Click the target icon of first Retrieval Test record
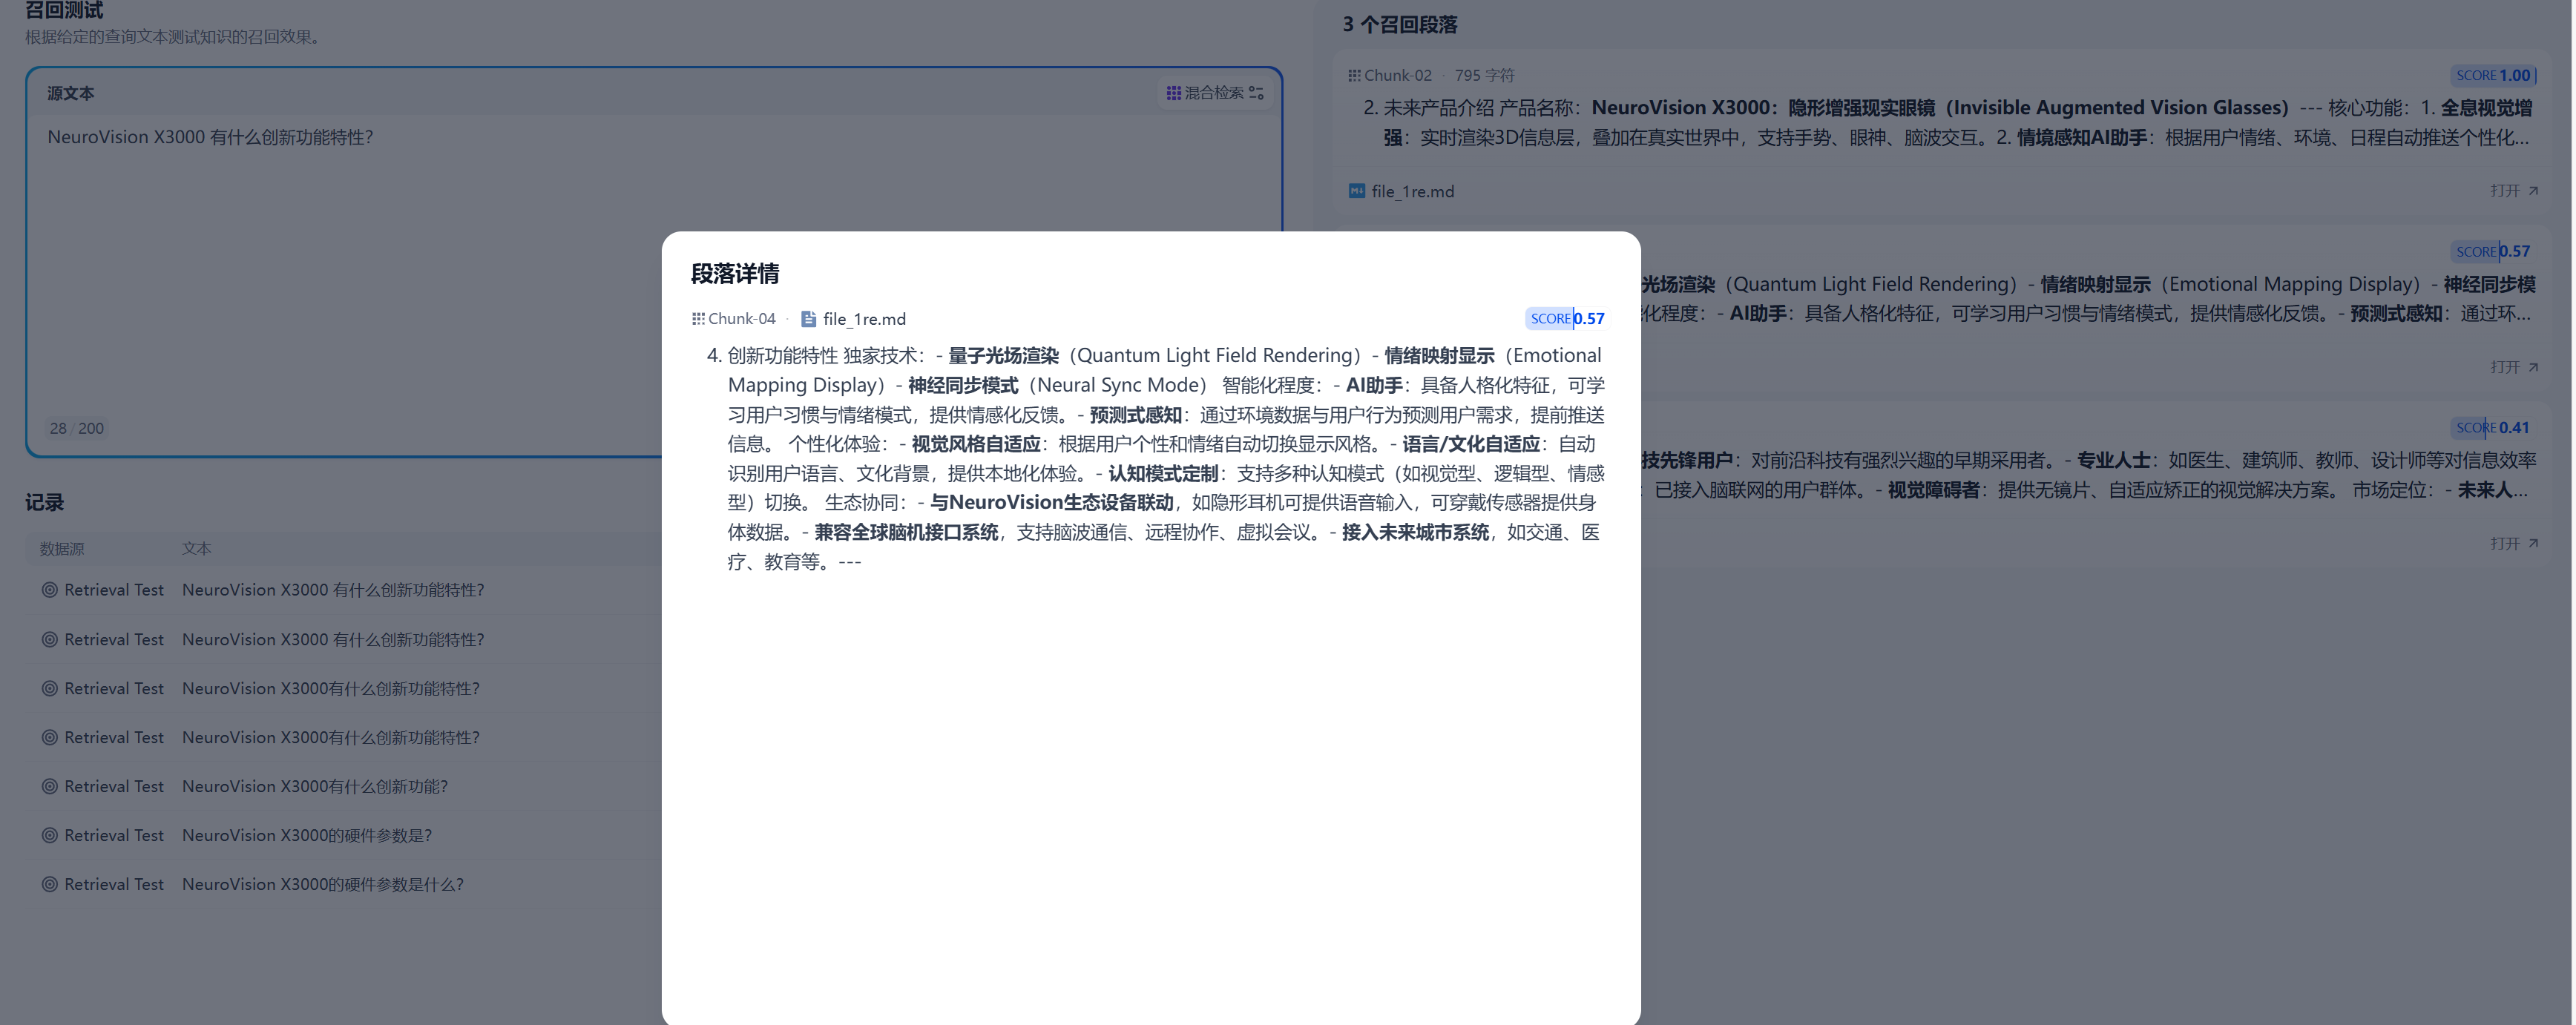Viewport: 2576px width, 1025px height. [49, 590]
